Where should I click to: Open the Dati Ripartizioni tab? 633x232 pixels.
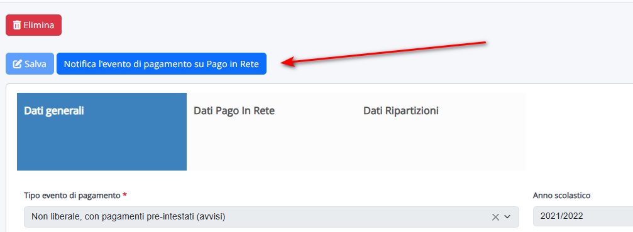click(x=441, y=132)
